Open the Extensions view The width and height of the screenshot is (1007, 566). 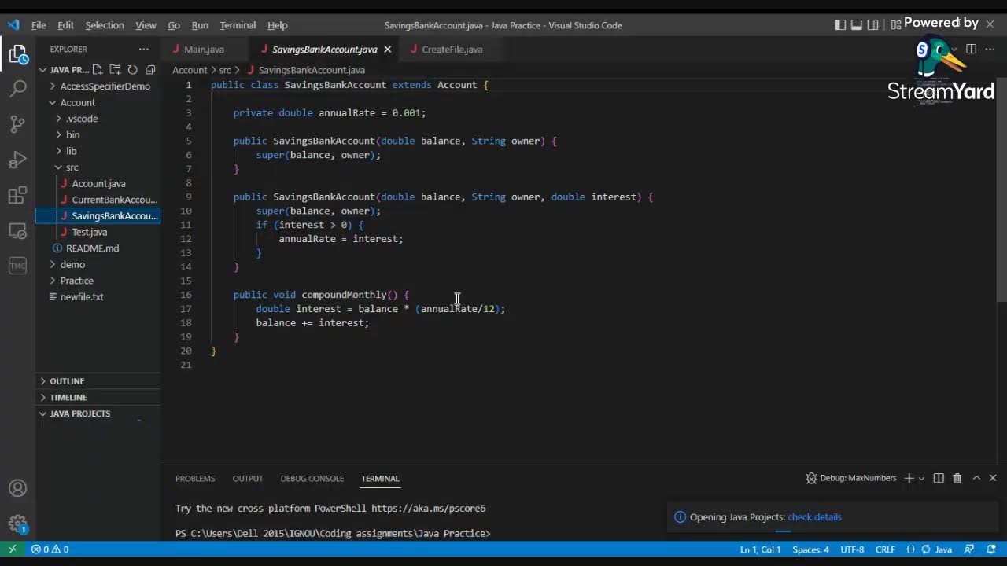(18, 196)
